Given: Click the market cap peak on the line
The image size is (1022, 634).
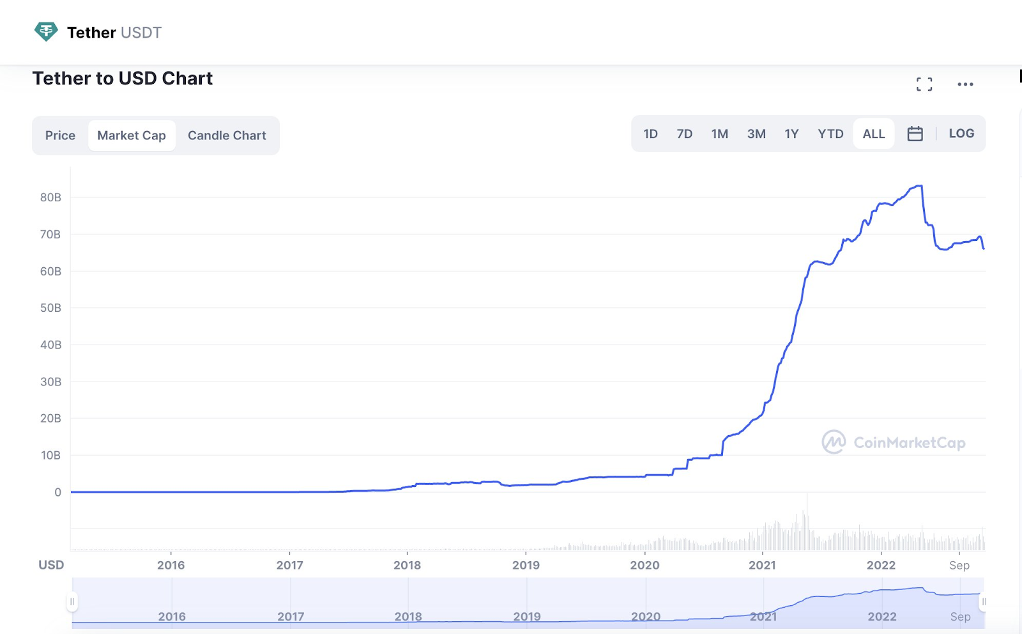Looking at the screenshot, I should (x=920, y=186).
